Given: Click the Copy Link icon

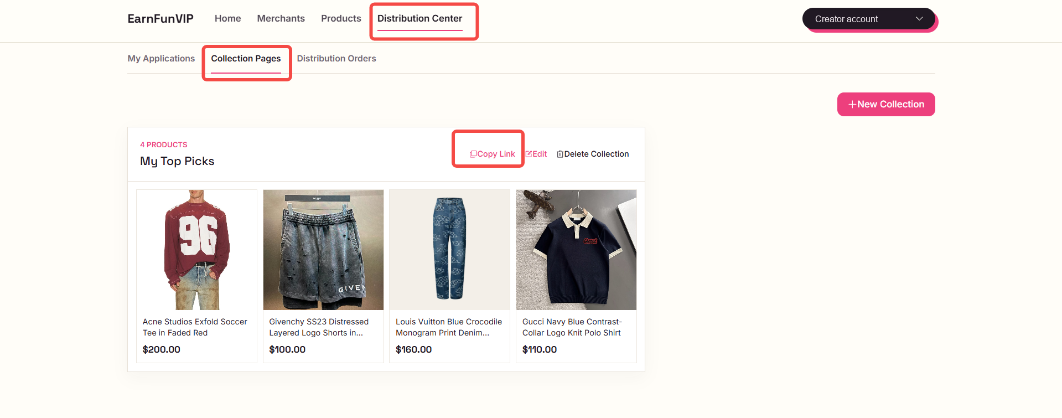Looking at the screenshot, I should tap(473, 154).
